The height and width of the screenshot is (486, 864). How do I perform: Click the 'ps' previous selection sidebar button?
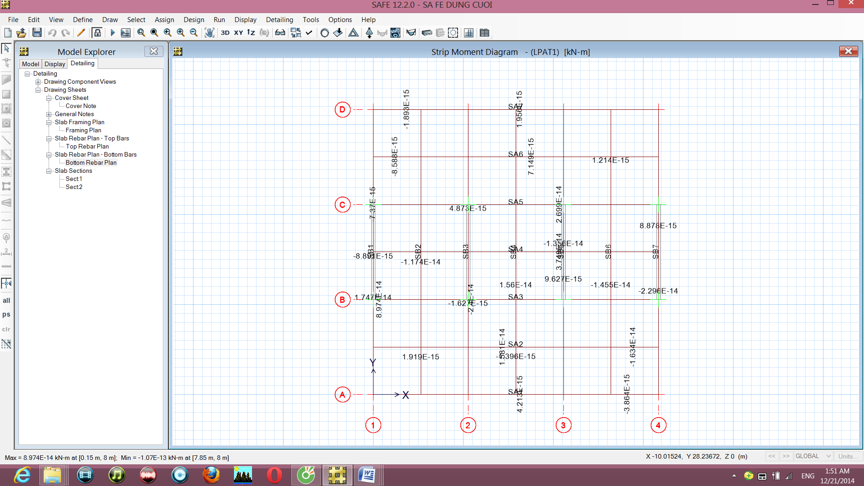[6, 315]
